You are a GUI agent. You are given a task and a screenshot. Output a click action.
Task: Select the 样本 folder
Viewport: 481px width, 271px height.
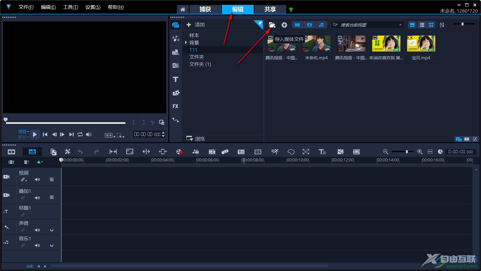[x=194, y=35]
